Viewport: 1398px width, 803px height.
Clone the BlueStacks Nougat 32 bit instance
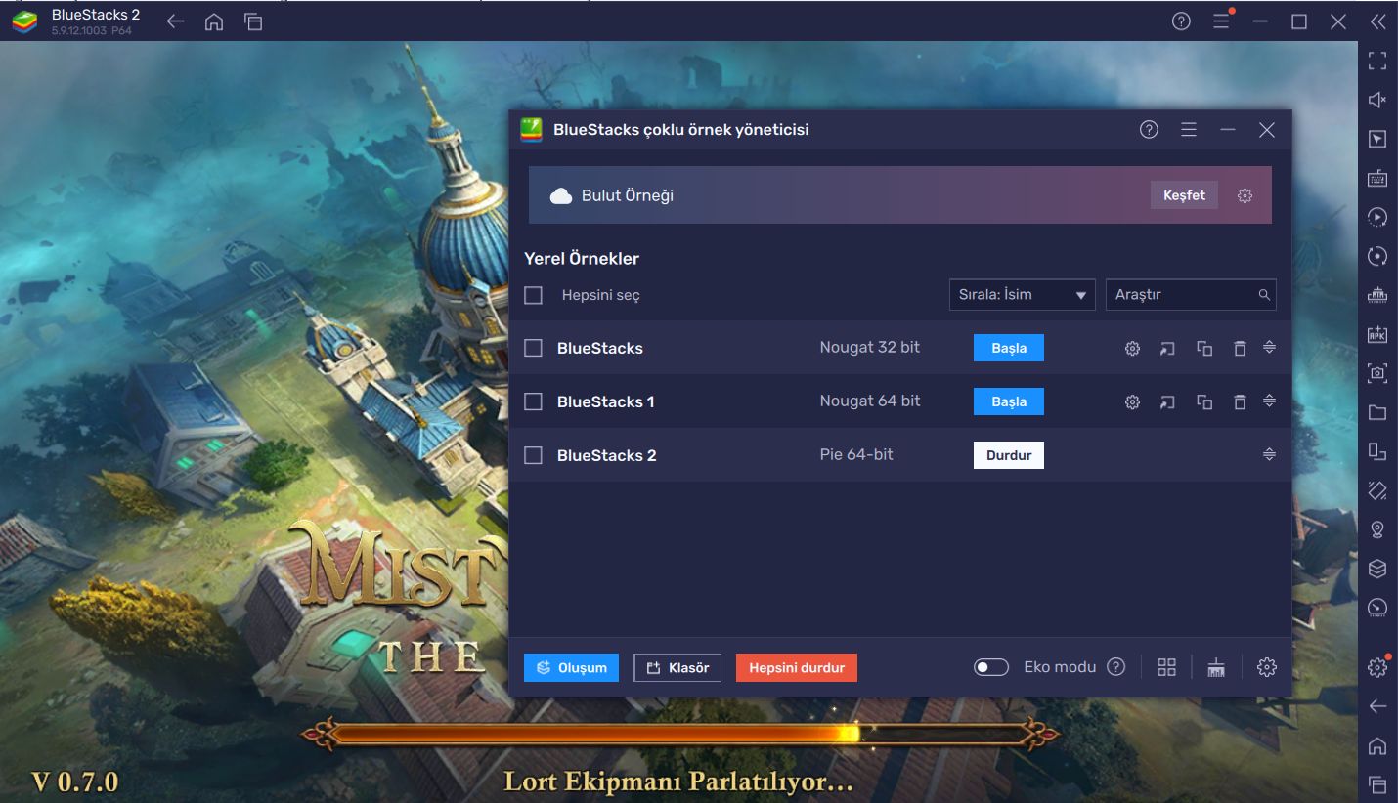coord(1204,348)
